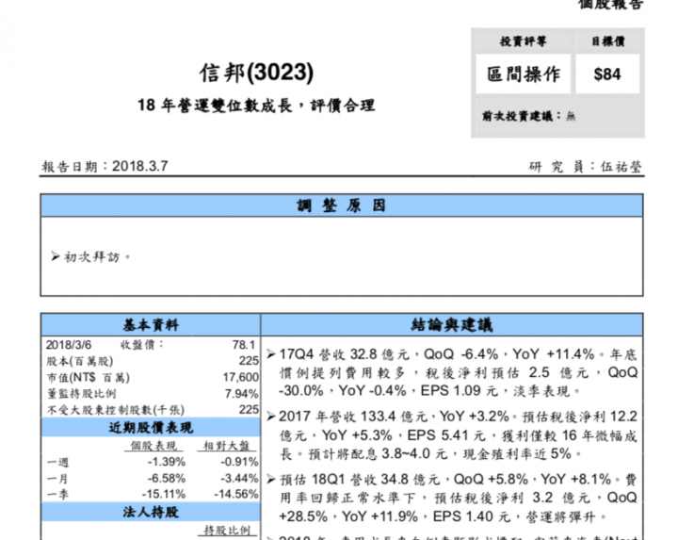This screenshot has width=678, height=540.
Task: Click the one-quarter relative value -14.56%
Action: point(236,494)
